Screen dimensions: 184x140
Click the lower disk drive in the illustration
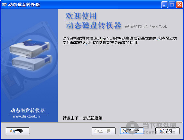tap(32, 63)
